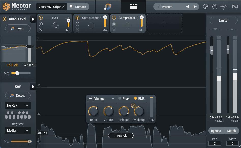The width and height of the screenshot is (241, 148).
Task: Click the Bypass button
Action: click(x=216, y=131)
